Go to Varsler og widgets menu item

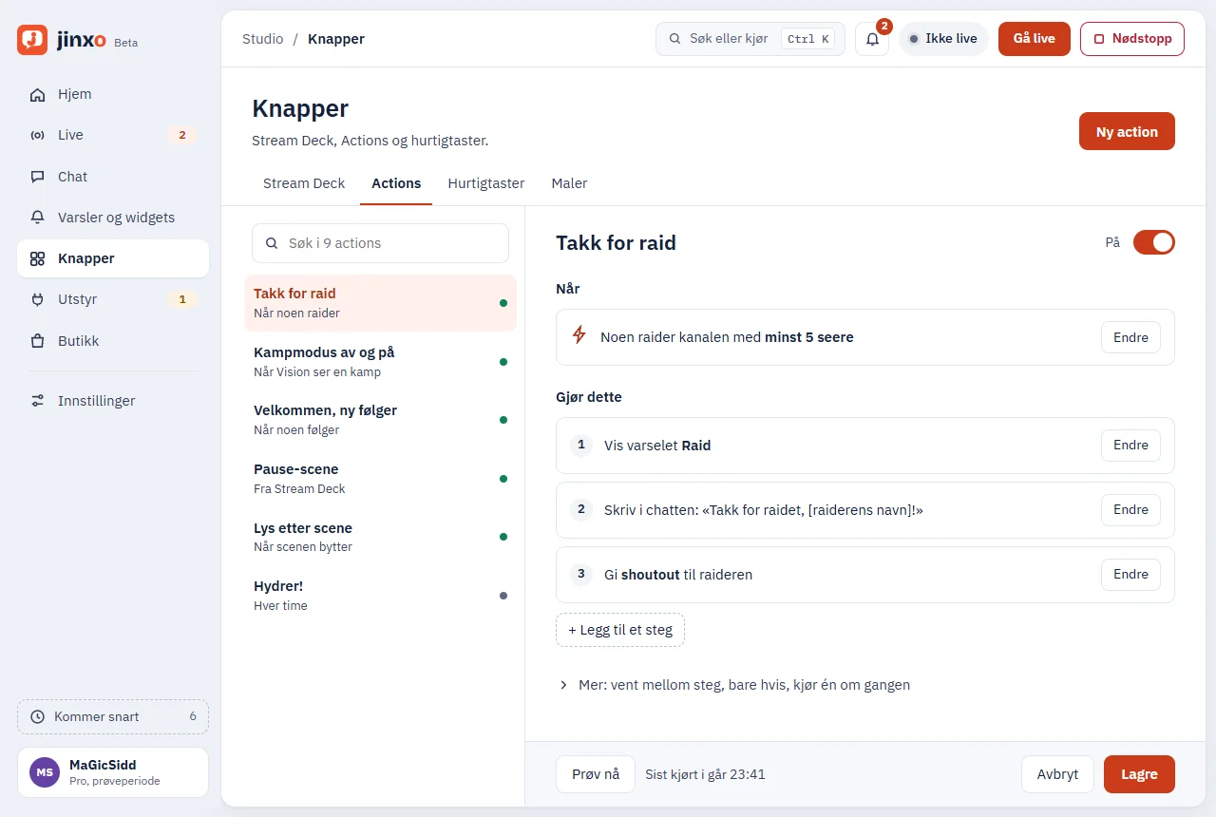click(113, 218)
